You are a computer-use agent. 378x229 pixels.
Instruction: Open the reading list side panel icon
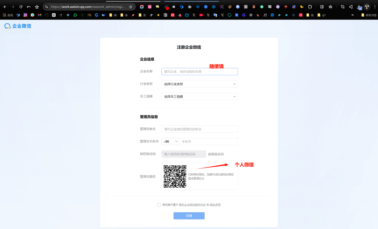322,7
